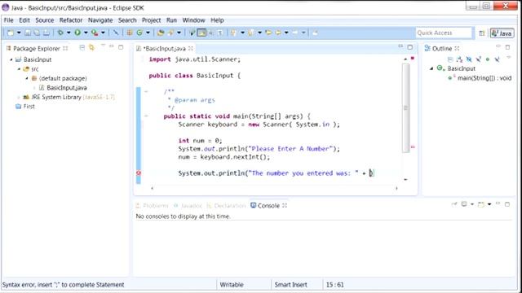
Task: Collapse the Javadoc comment fold marker
Action: point(146,91)
